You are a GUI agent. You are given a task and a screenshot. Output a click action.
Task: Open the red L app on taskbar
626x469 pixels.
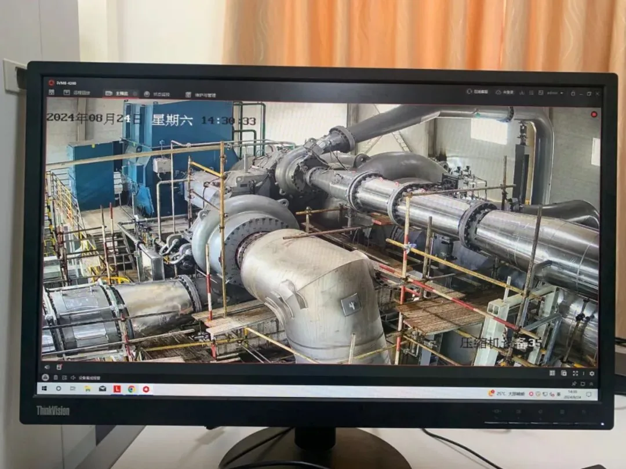pyautogui.click(x=117, y=389)
